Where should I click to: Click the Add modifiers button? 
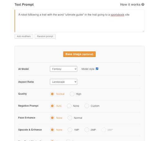coord(24,36)
